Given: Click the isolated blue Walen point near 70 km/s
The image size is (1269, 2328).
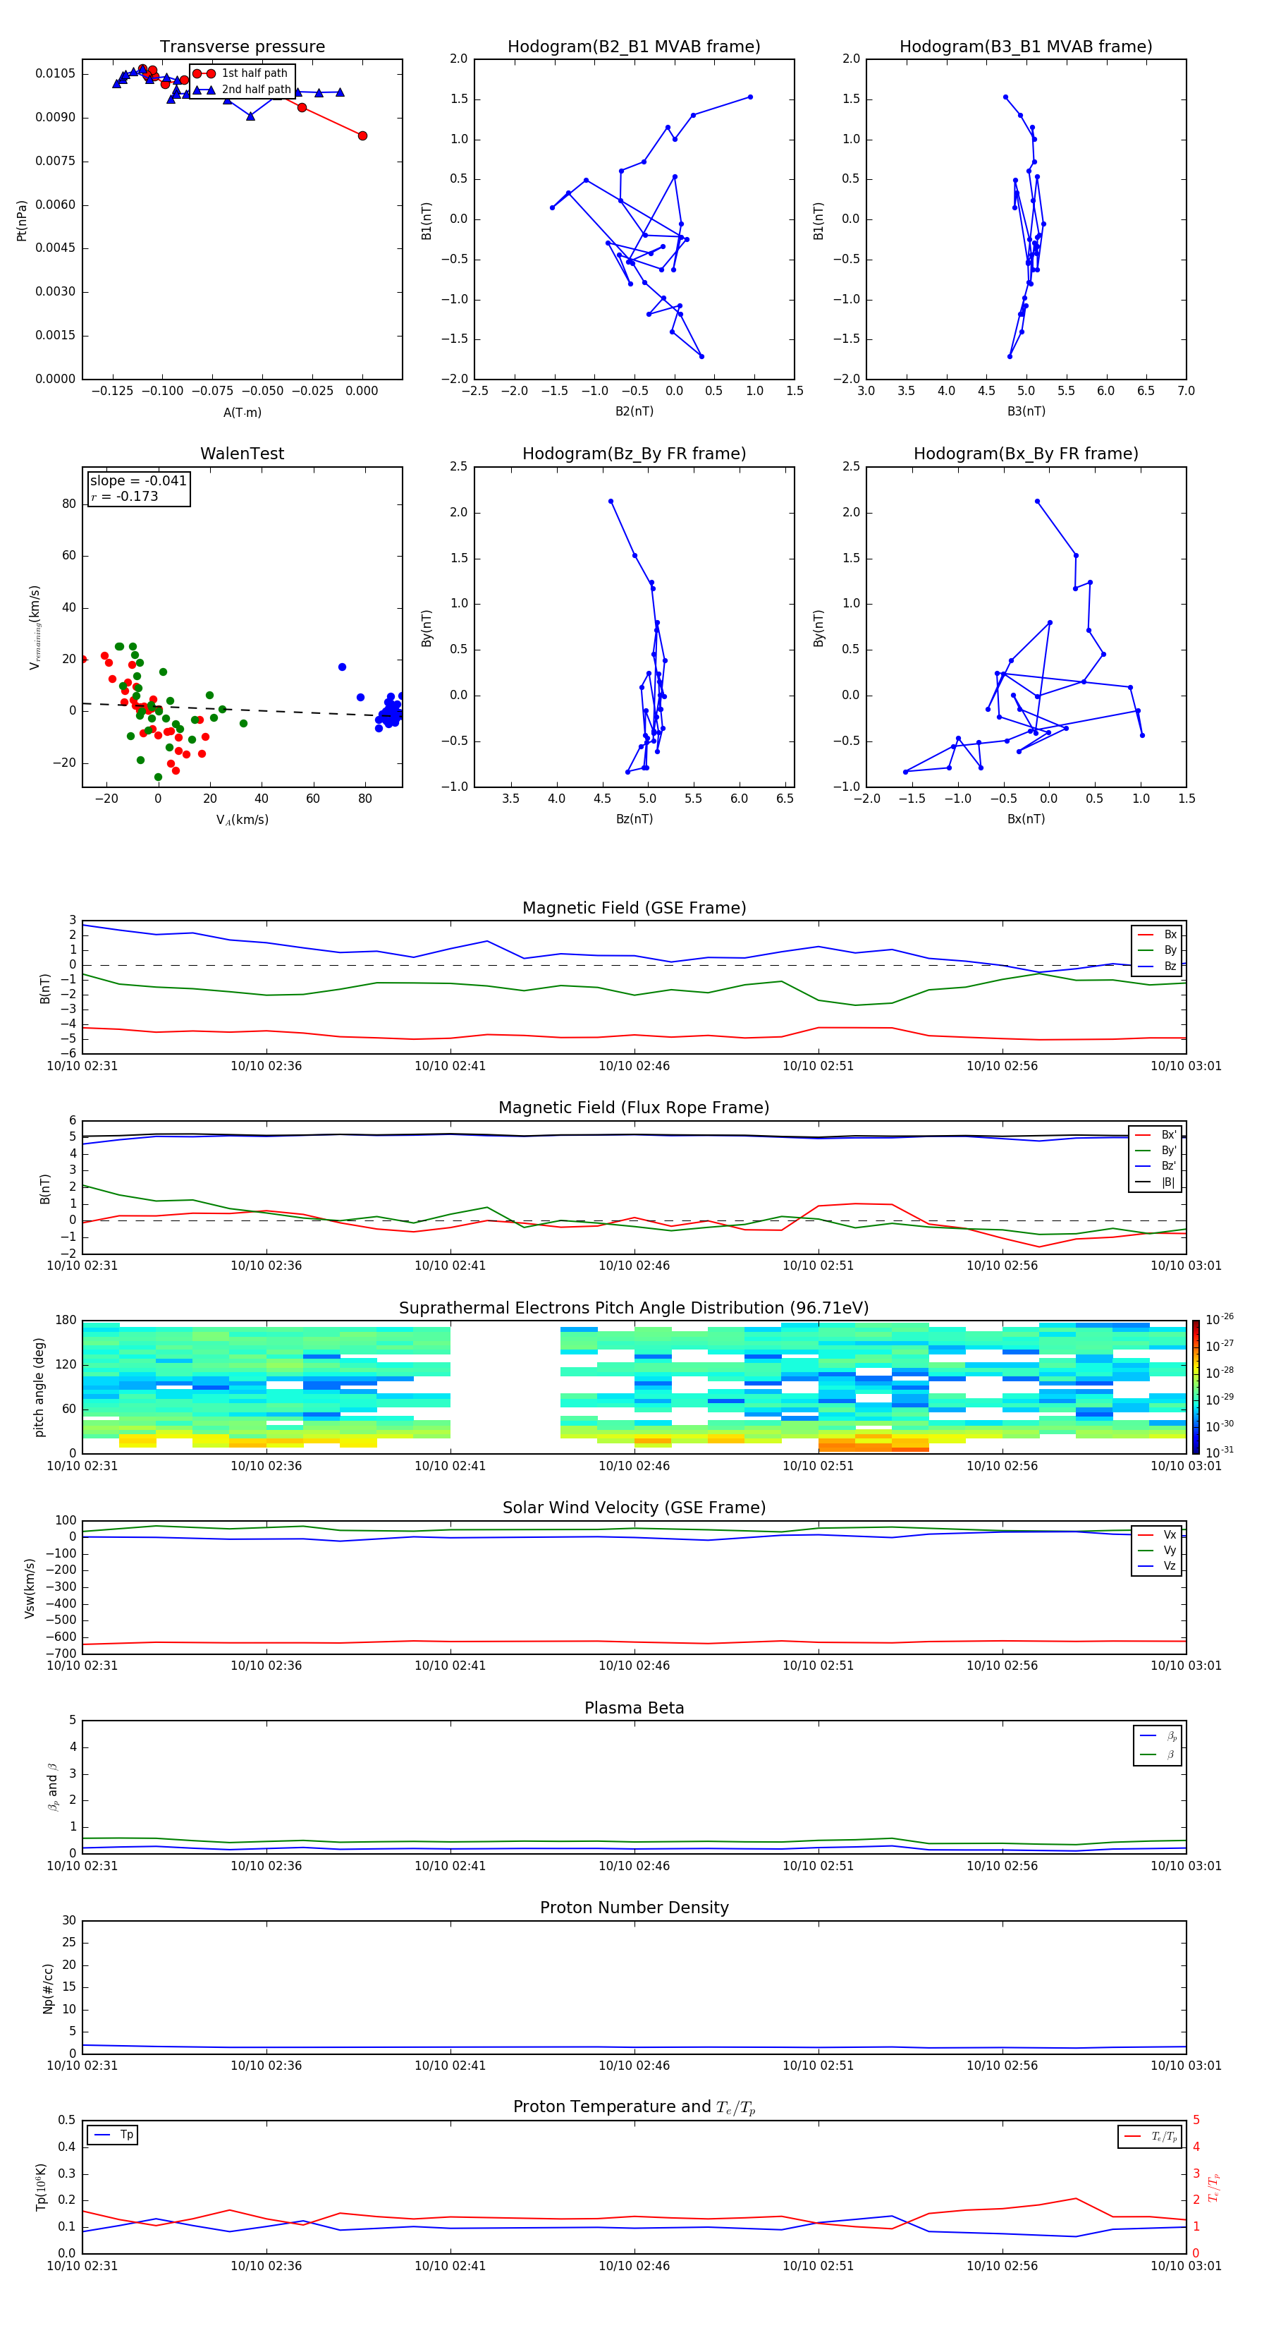Looking at the screenshot, I should pos(343,667).
